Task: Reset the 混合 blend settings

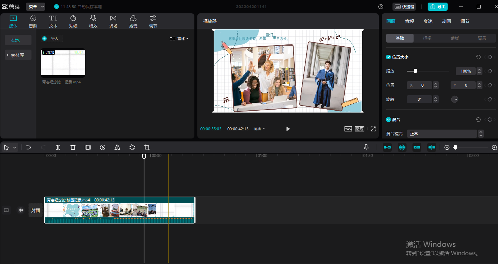Action: [x=478, y=120]
